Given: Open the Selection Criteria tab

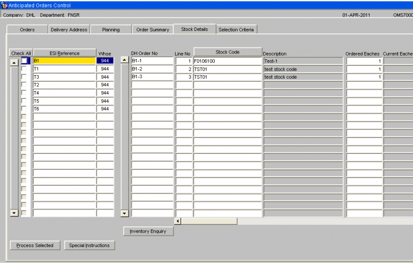Looking at the screenshot, I should [236, 29].
